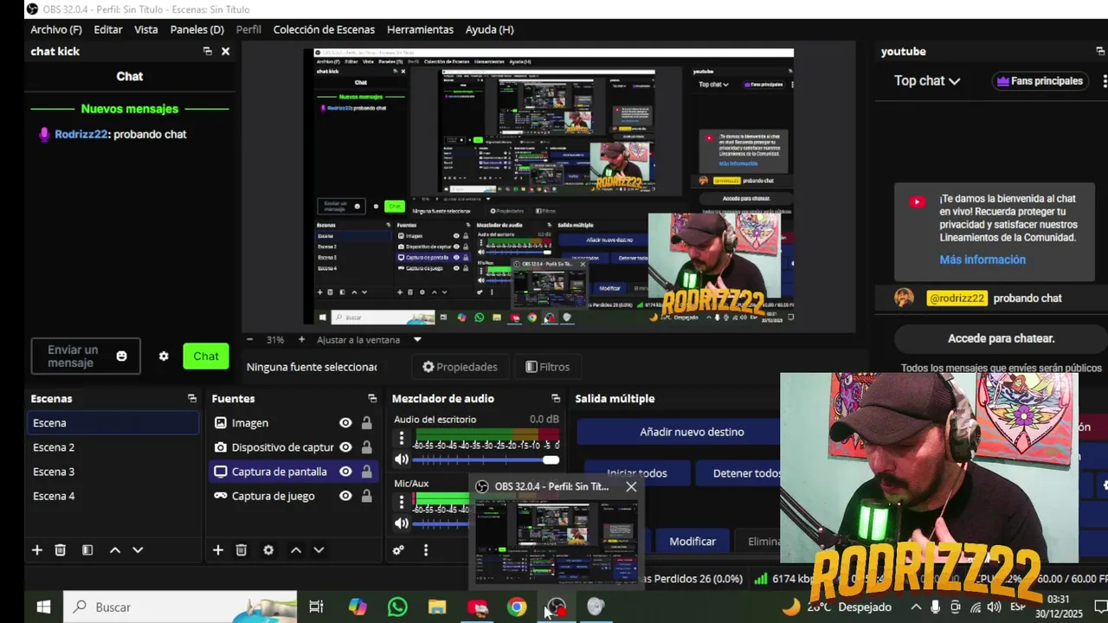
Task: Undock the Mezclador de audio panel
Action: [x=556, y=398]
